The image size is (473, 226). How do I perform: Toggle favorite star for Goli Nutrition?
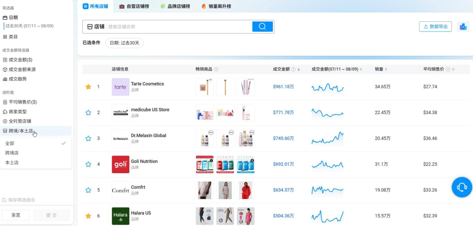88,165
